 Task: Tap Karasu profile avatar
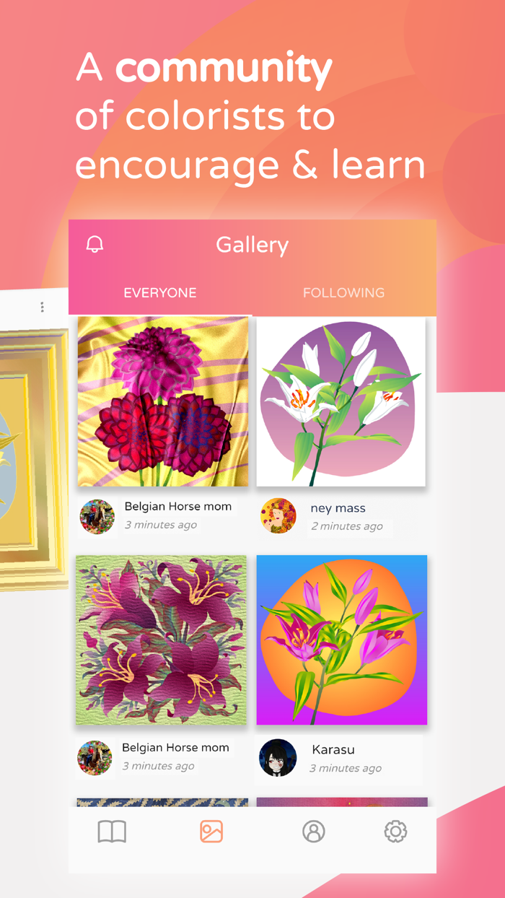click(278, 758)
